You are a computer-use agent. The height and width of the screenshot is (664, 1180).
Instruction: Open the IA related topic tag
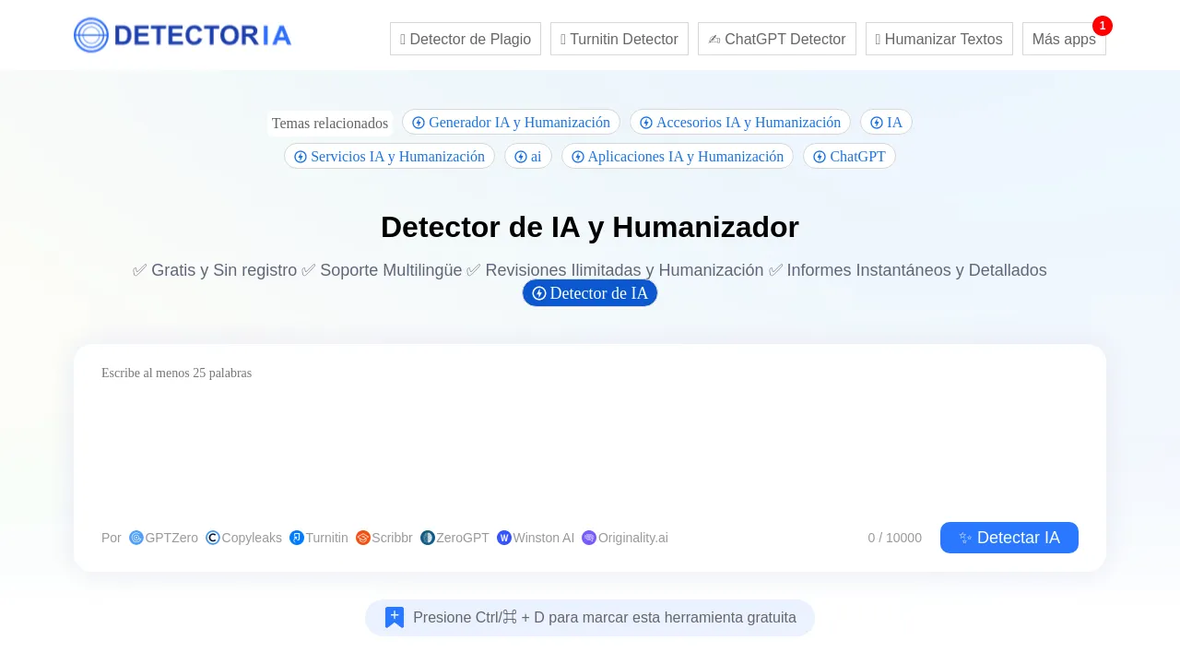[x=886, y=122]
